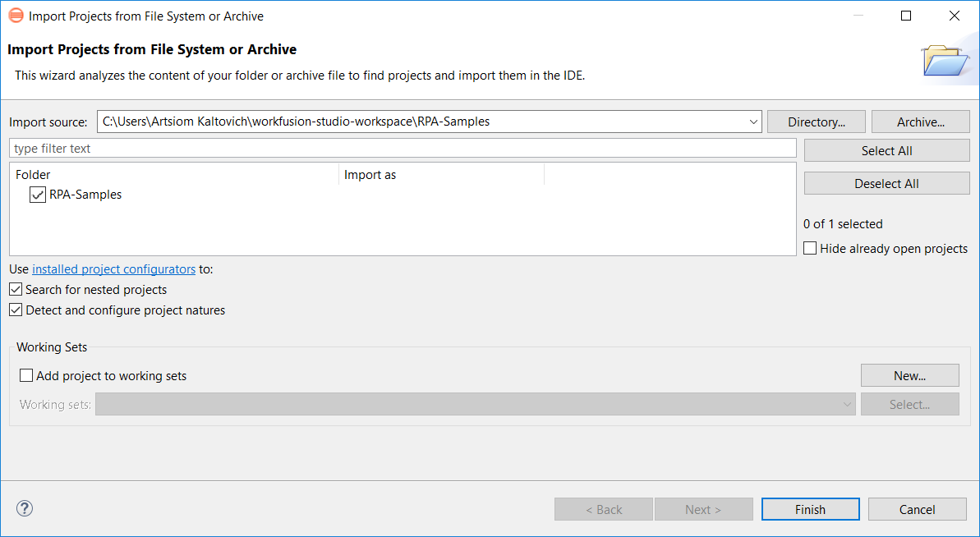The height and width of the screenshot is (537, 980).
Task: Open installed project configurators link
Action: coord(113,269)
